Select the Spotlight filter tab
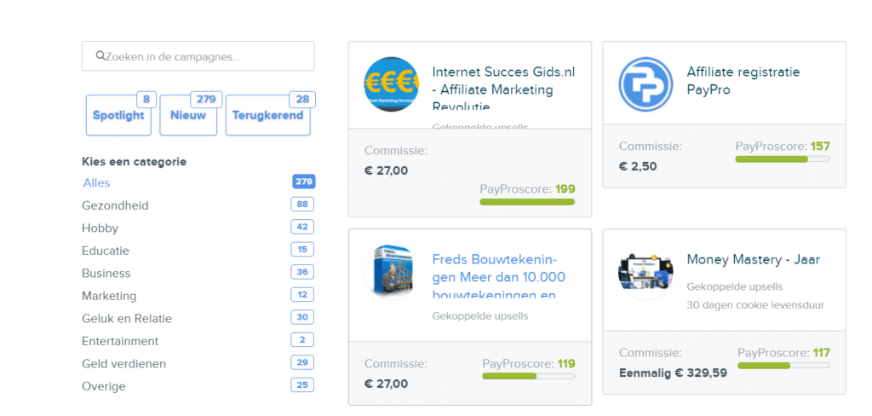Viewport: 872px width, 416px height. [x=118, y=115]
